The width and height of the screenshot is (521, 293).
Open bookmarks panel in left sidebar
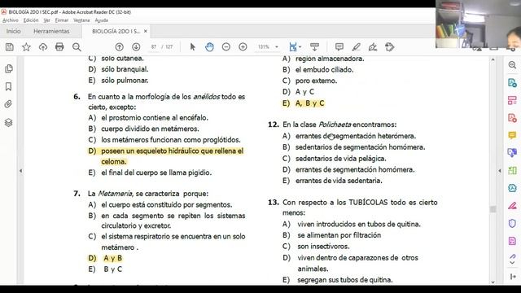point(9,87)
